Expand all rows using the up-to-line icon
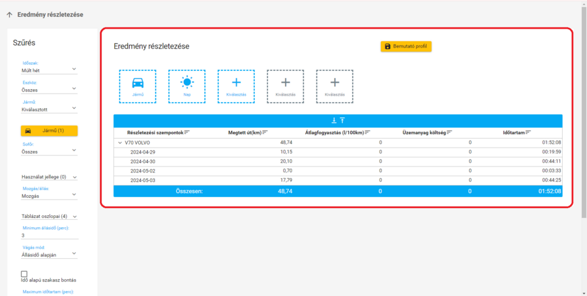Viewport: 587px width, 296px height. click(342, 120)
